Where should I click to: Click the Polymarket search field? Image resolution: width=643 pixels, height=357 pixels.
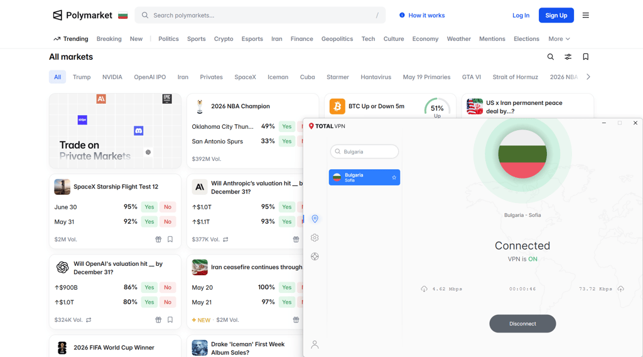tap(260, 15)
